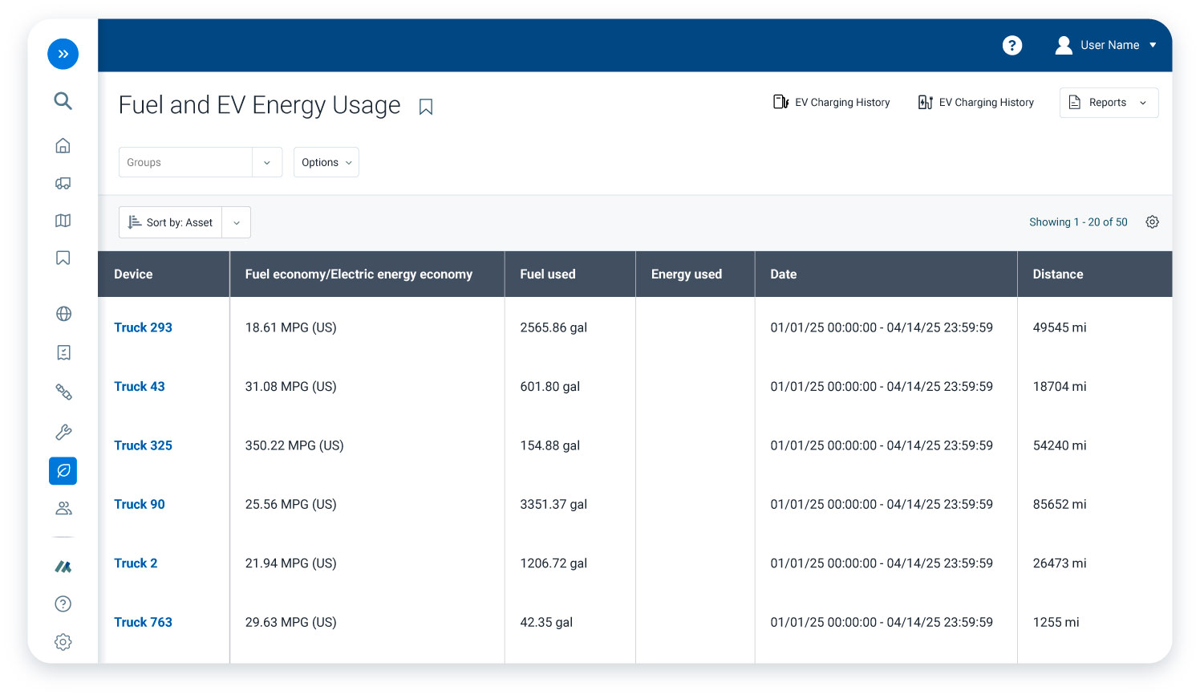Image resolution: width=1200 pixels, height=695 pixels.
Task: Expand the sidebar with the double-chevron button
Action: [63, 54]
